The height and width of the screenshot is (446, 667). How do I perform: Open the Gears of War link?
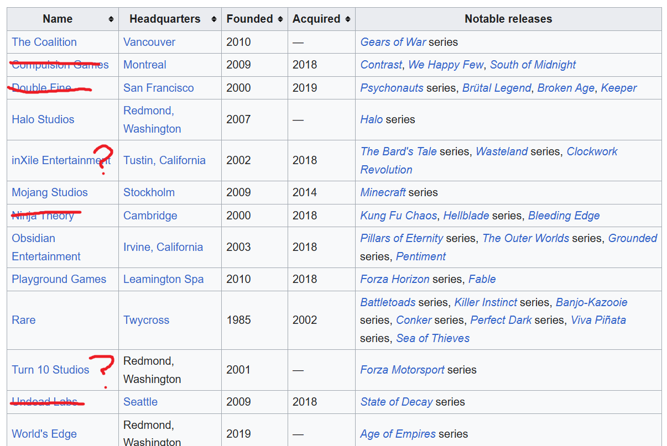coord(393,42)
